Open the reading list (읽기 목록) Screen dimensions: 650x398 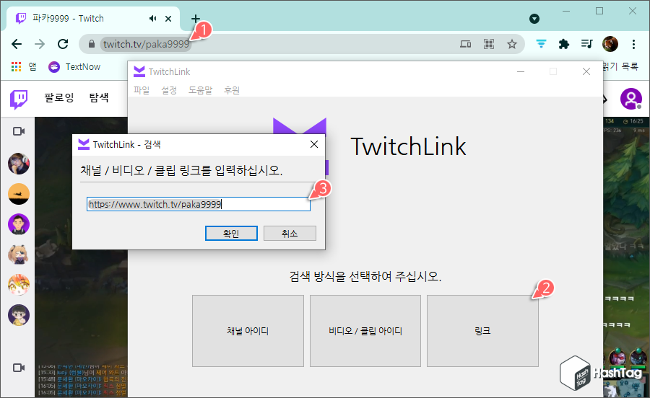(620, 66)
